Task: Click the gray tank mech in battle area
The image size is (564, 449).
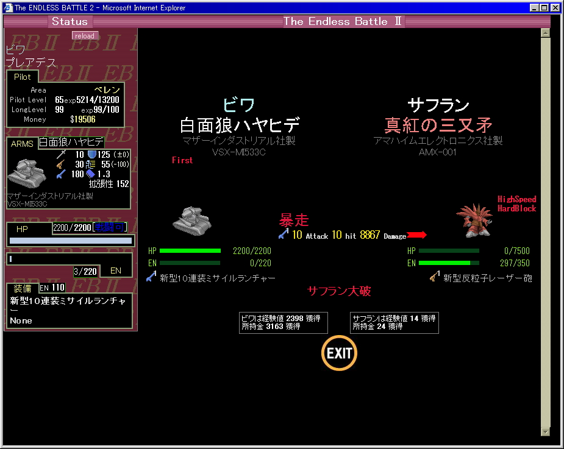Action: pos(191,221)
